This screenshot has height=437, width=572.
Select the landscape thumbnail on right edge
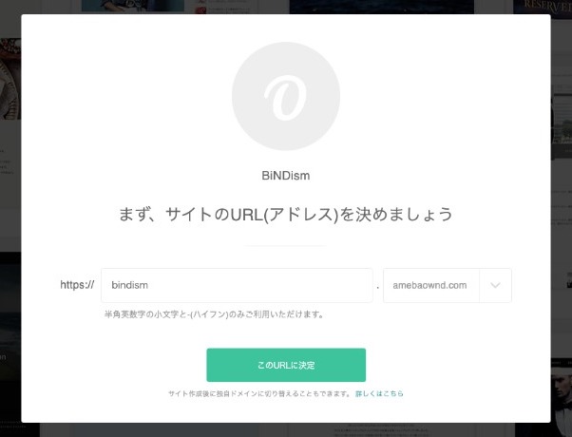[x=561, y=123]
